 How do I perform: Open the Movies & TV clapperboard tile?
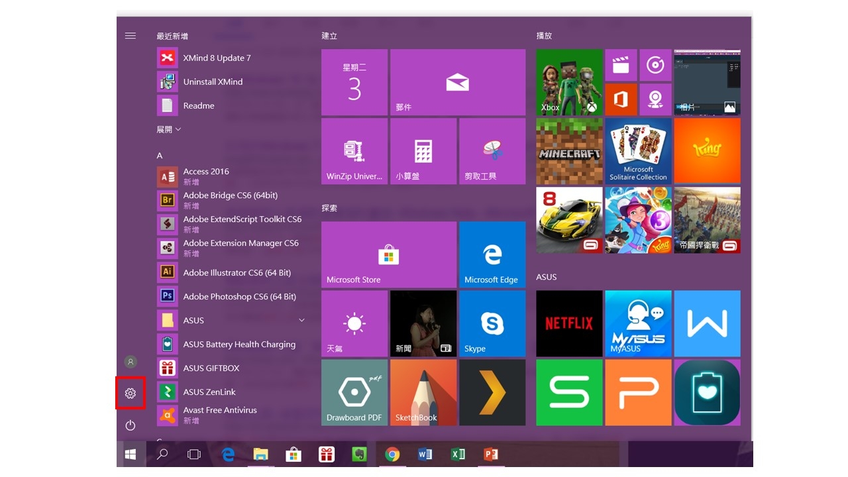point(621,65)
